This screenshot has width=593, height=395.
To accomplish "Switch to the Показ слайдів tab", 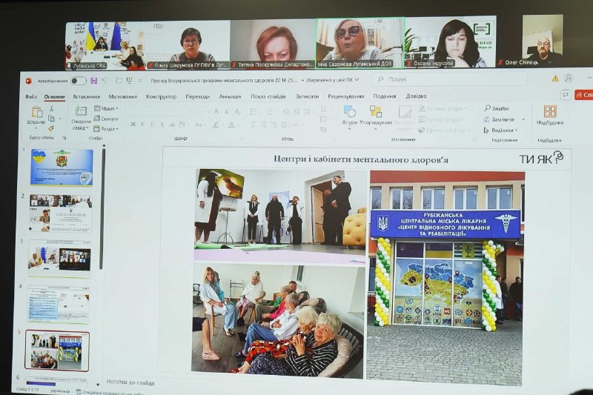I will pyautogui.click(x=268, y=96).
